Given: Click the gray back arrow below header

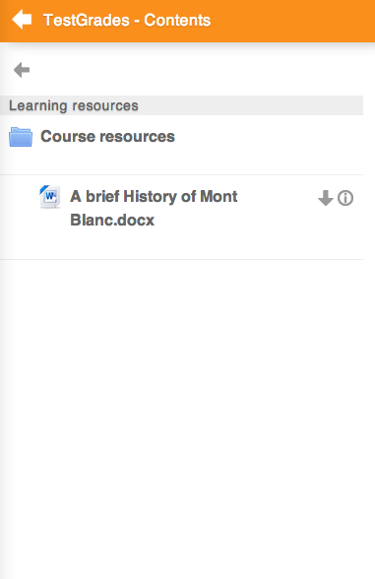Looking at the screenshot, I should click(22, 70).
